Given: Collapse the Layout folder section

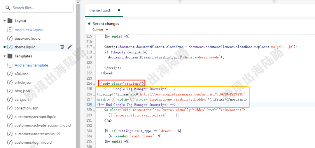Looking at the screenshot, I should click(4, 21).
